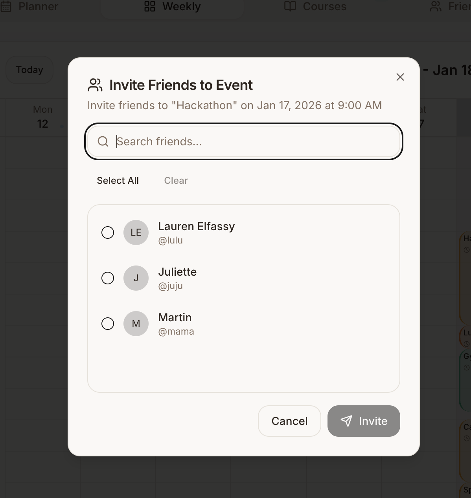Image resolution: width=471 pixels, height=498 pixels.
Task: Click the calendar icon next to Planner
Action: [x=6, y=6]
